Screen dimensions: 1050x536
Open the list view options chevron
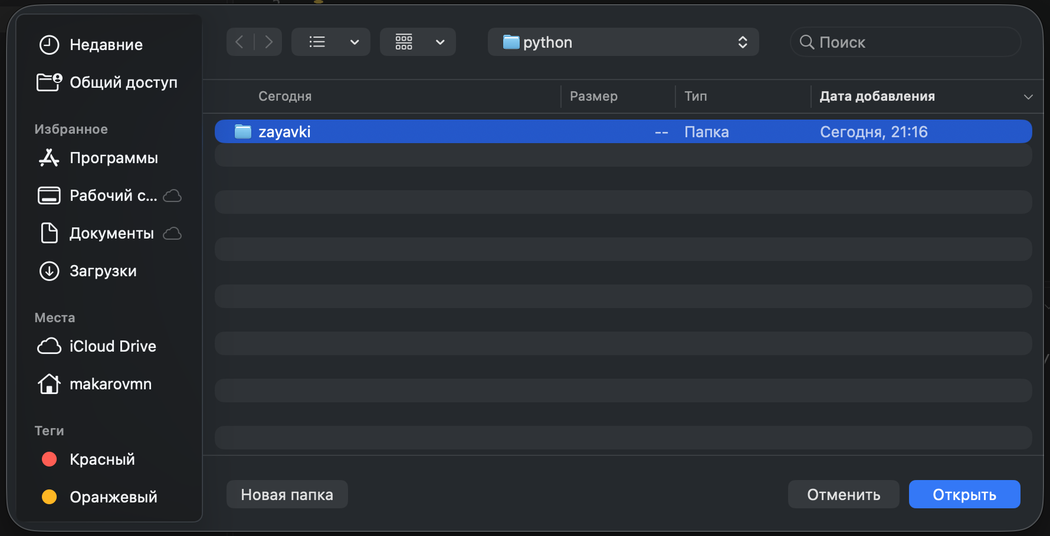point(355,42)
